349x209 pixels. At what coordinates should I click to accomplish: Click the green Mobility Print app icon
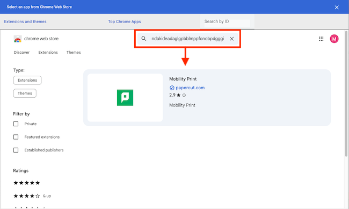pyautogui.click(x=125, y=98)
